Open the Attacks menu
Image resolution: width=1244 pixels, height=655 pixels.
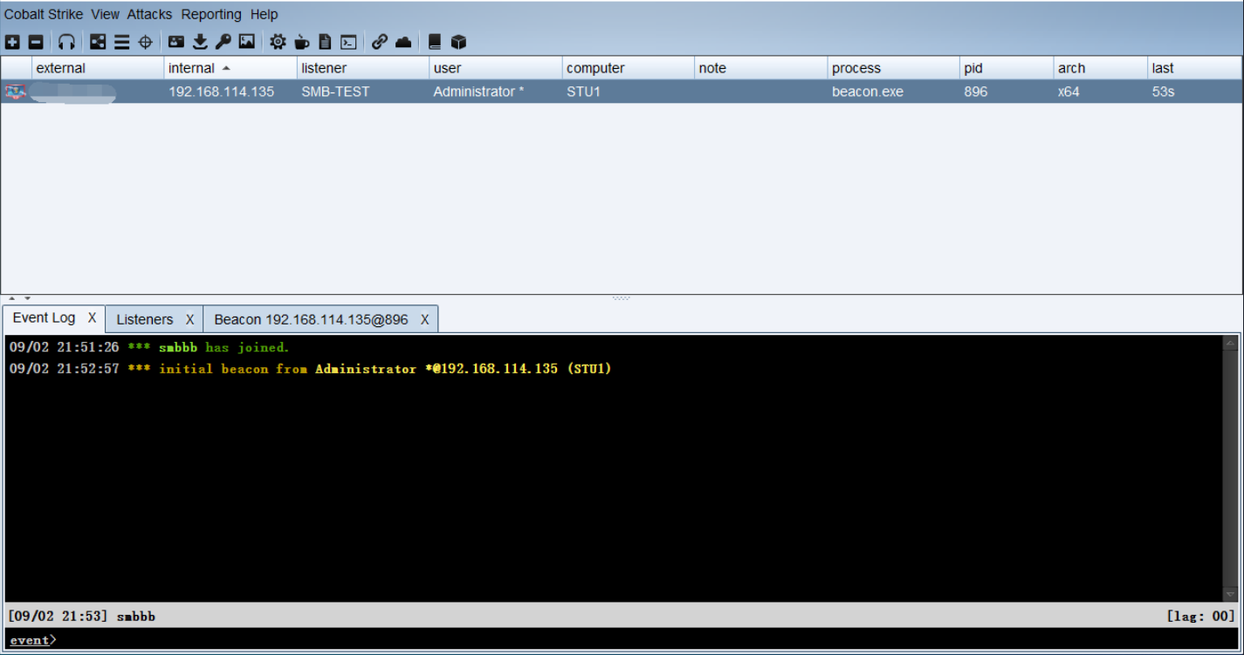pos(149,14)
